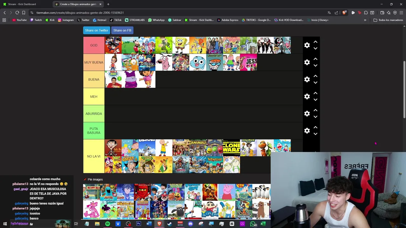Go back in browser history
This screenshot has width=406, height=228.
[4, 13]
